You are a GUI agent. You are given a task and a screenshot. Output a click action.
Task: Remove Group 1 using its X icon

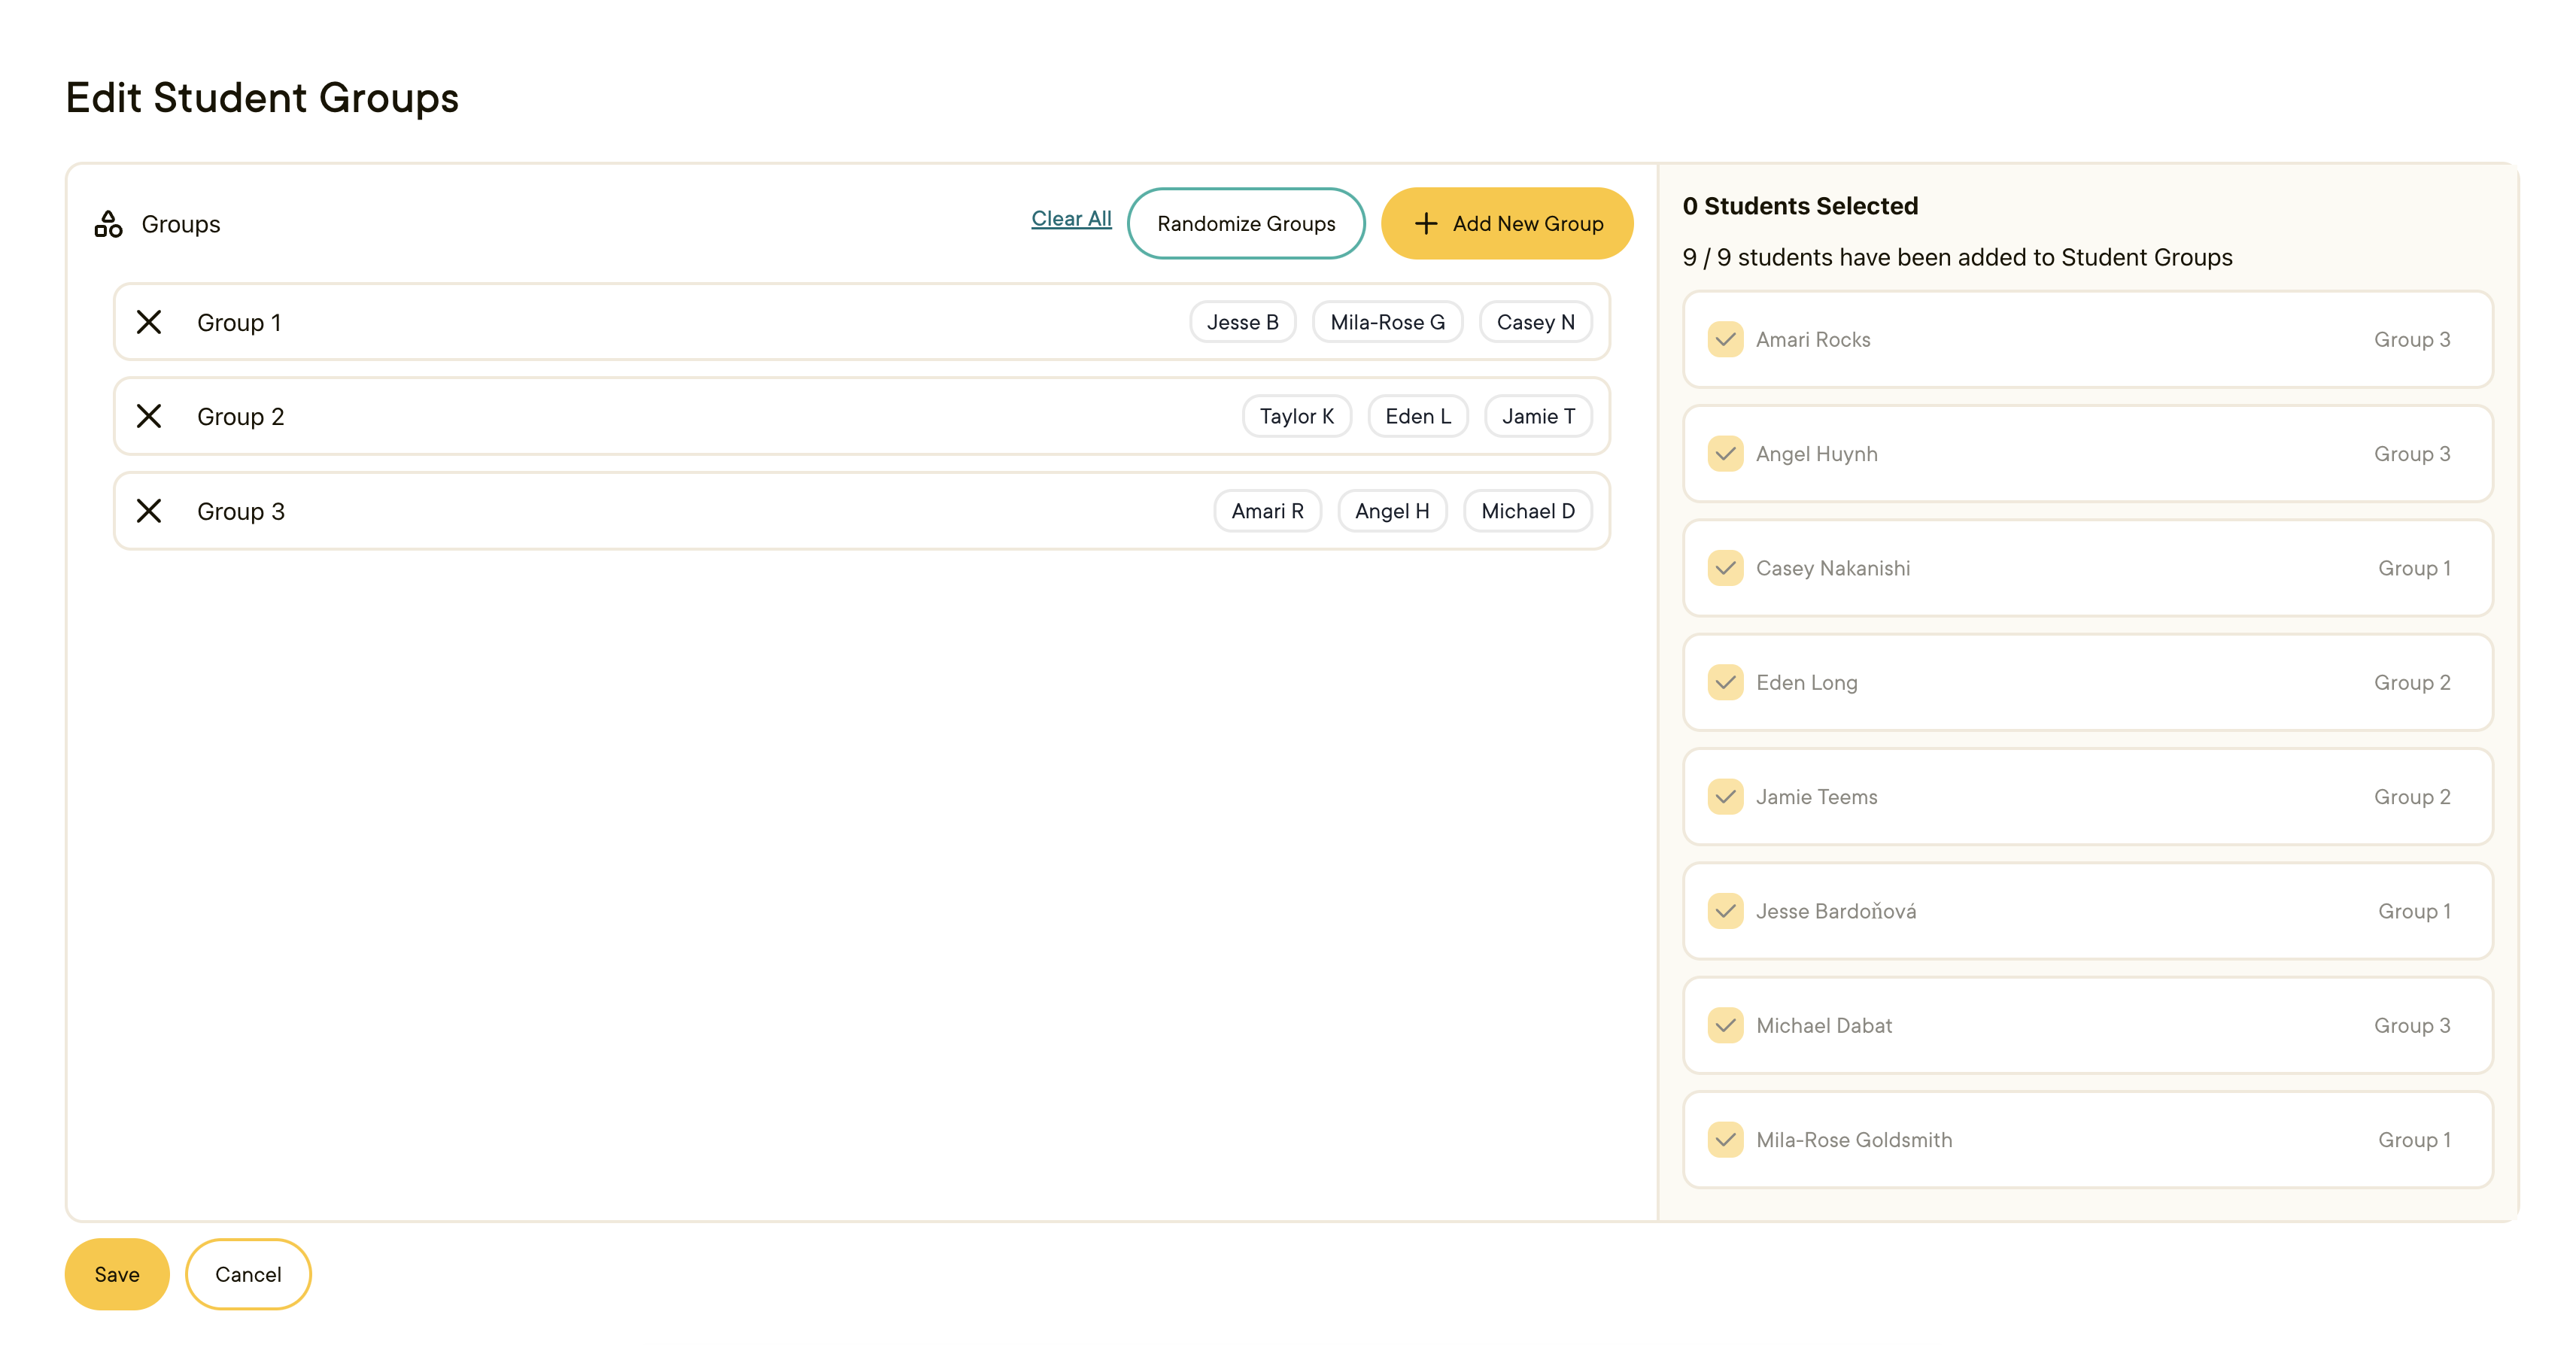coord(150,322)
